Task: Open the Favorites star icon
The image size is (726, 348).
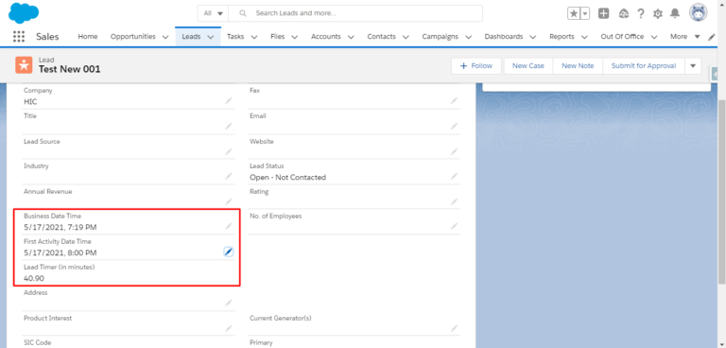Action: [574, 13]
